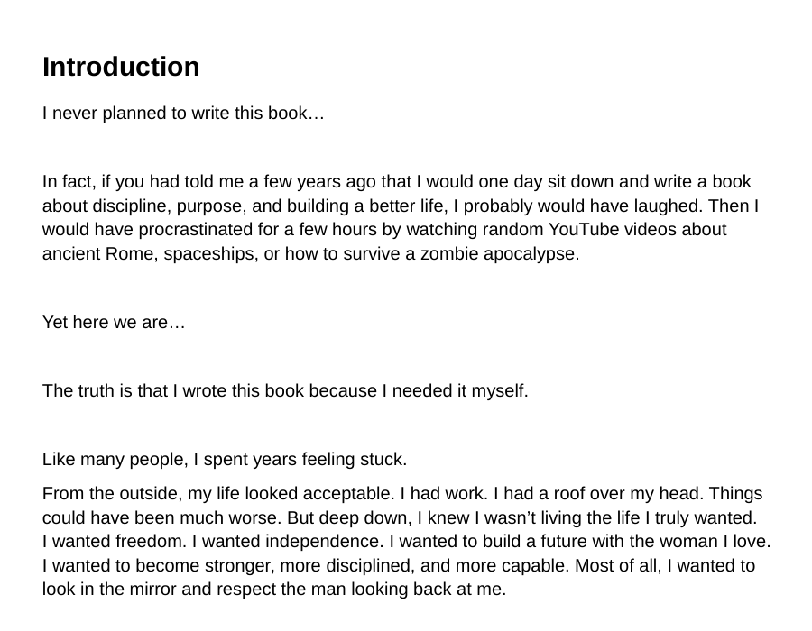This screenshot has width=812, height=631.
Task: Click the sentence 'I wanted freedom.'
Action: click(x=115, y=541)
